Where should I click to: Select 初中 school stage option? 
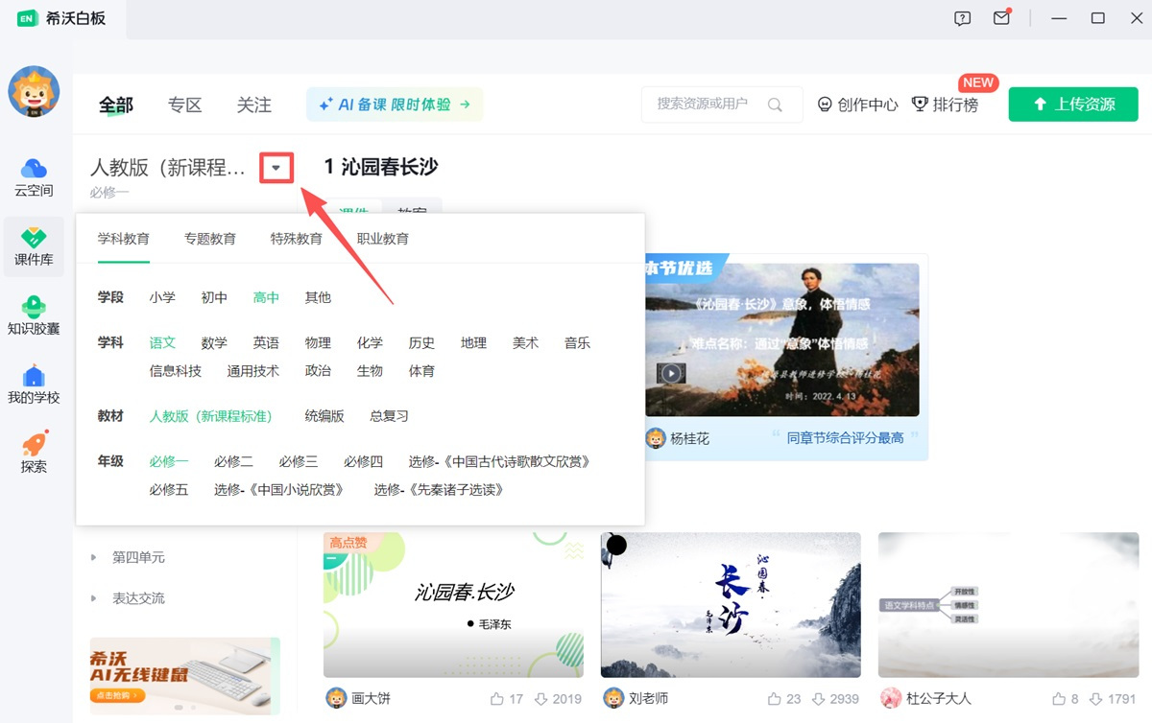[x=214, y=297]
